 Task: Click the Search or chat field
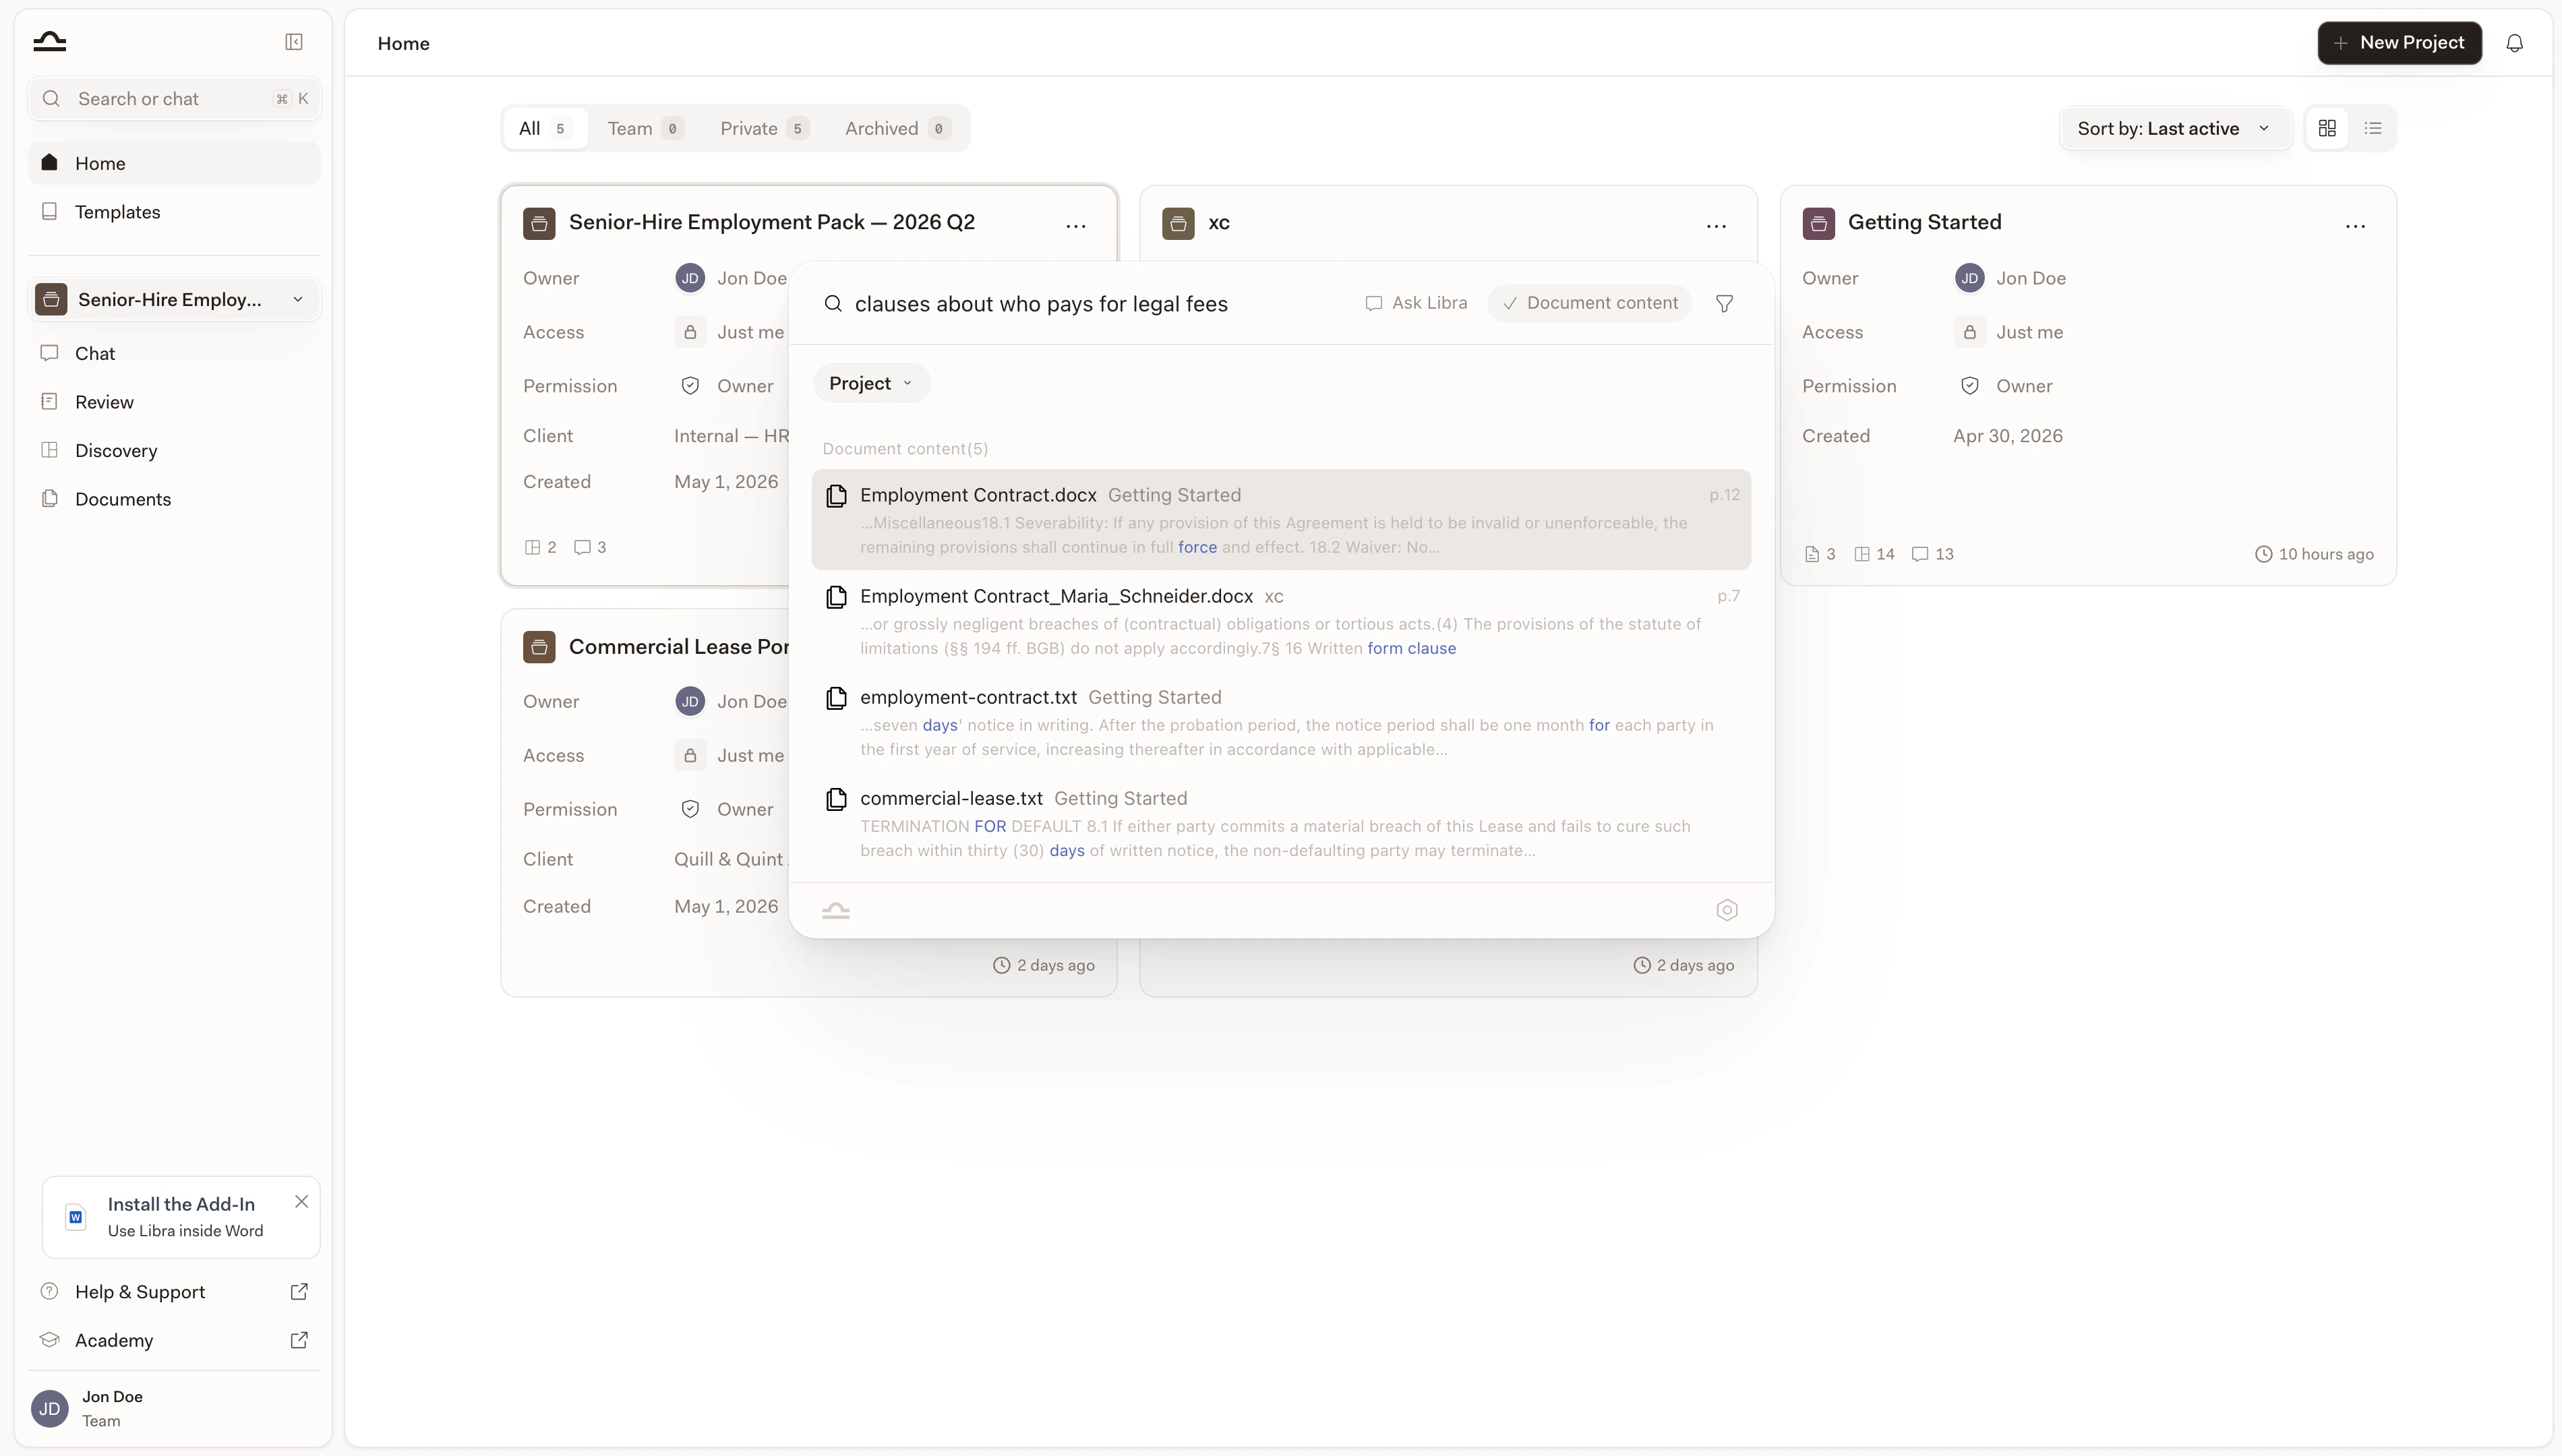point(174,99)
